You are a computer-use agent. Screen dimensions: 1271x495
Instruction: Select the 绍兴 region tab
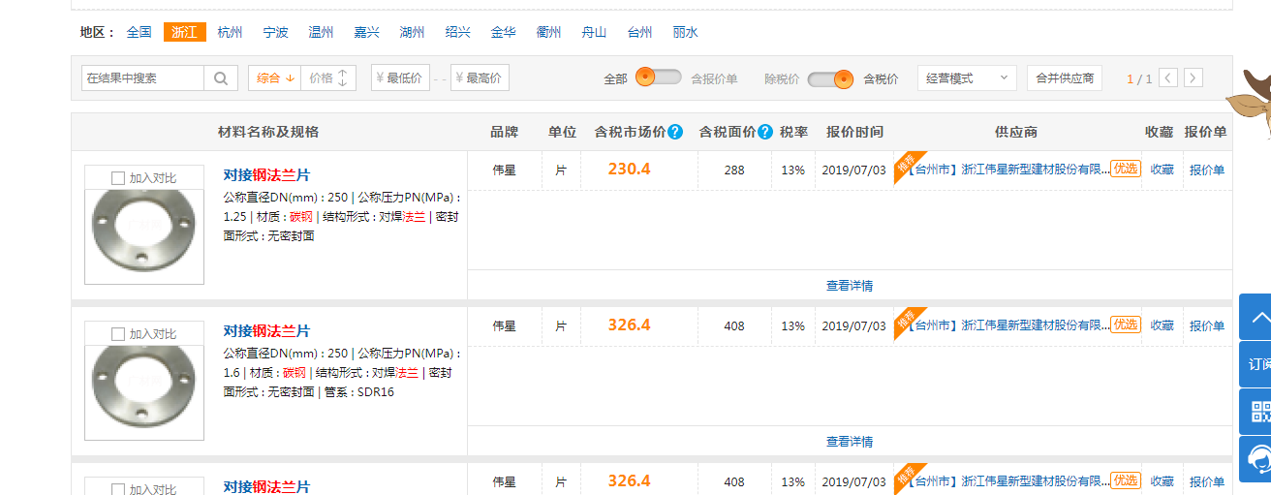[458, 32]
